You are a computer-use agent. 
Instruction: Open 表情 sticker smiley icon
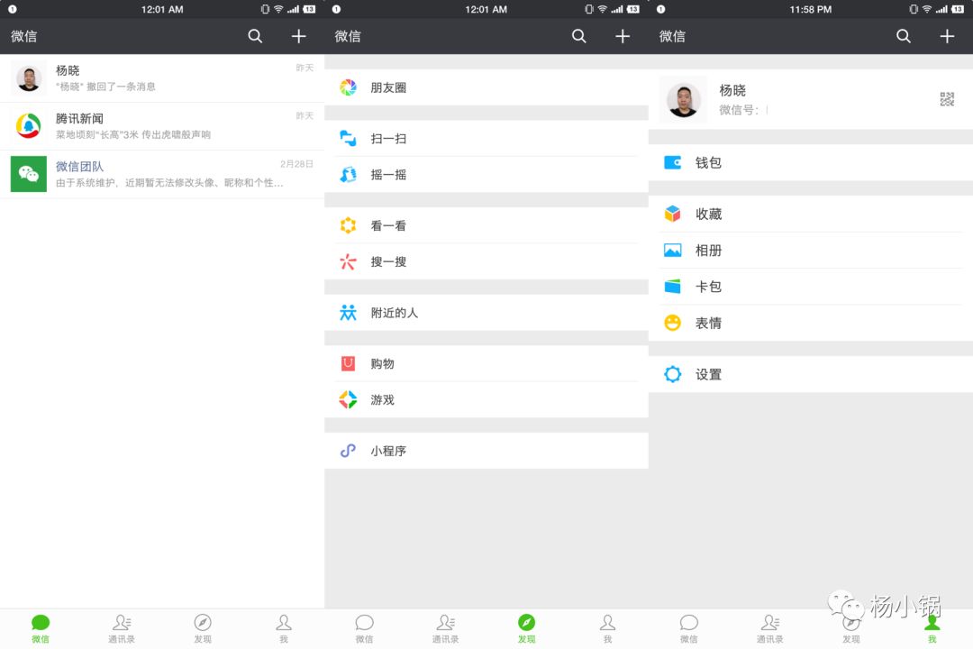(x=673, y=323)
